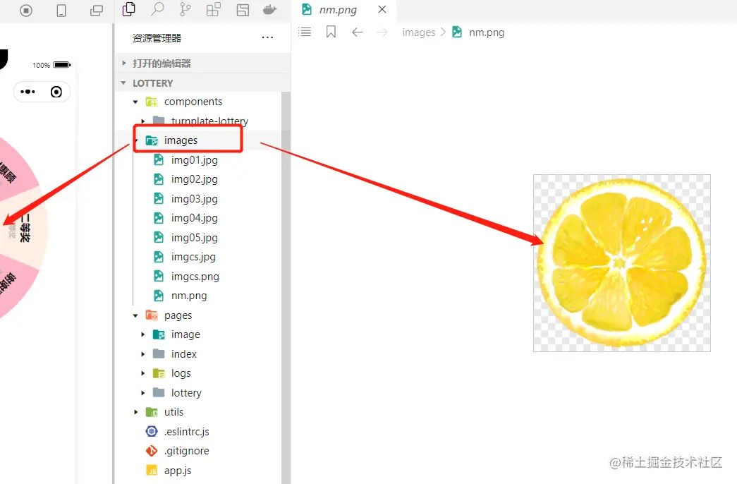Open the Explorer files icon in activity bar
The width and height of the screenshot is (737, 484).
[x=128, y=9]
